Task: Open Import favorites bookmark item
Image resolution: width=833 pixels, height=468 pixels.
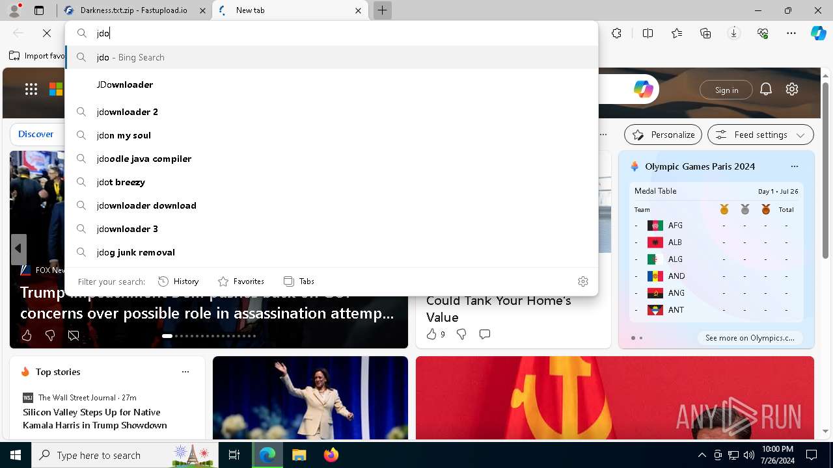Action: pos(37,56)
